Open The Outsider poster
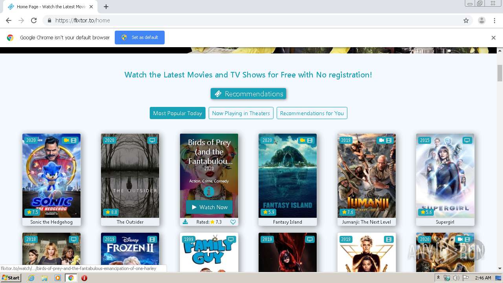Screen dimensions: 503x283 (130, 176)
